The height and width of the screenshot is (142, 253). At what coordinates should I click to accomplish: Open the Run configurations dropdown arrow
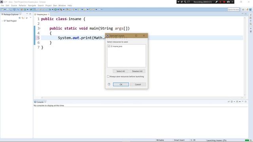point(58,9)
